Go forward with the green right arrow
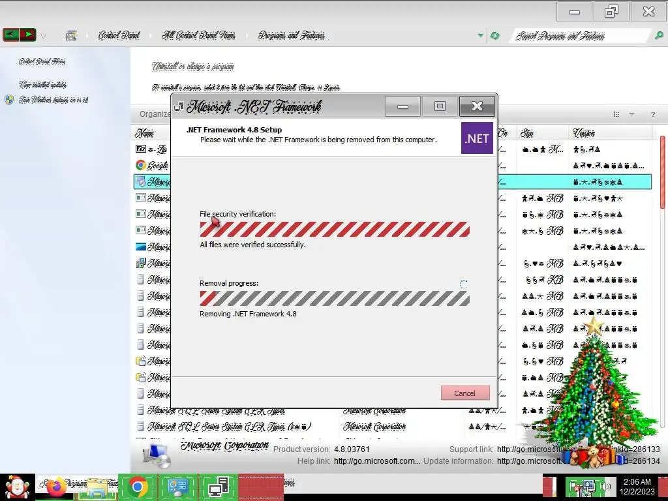The image size is (668, 501). pyautogui.click(x=27, y=35)
